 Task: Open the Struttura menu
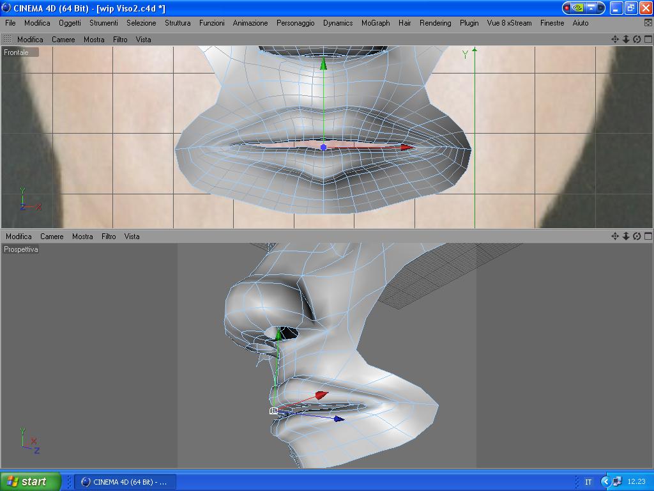tap(178, 23)
